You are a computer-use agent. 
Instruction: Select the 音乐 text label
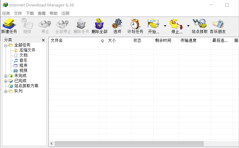click(x=24, y=60)
